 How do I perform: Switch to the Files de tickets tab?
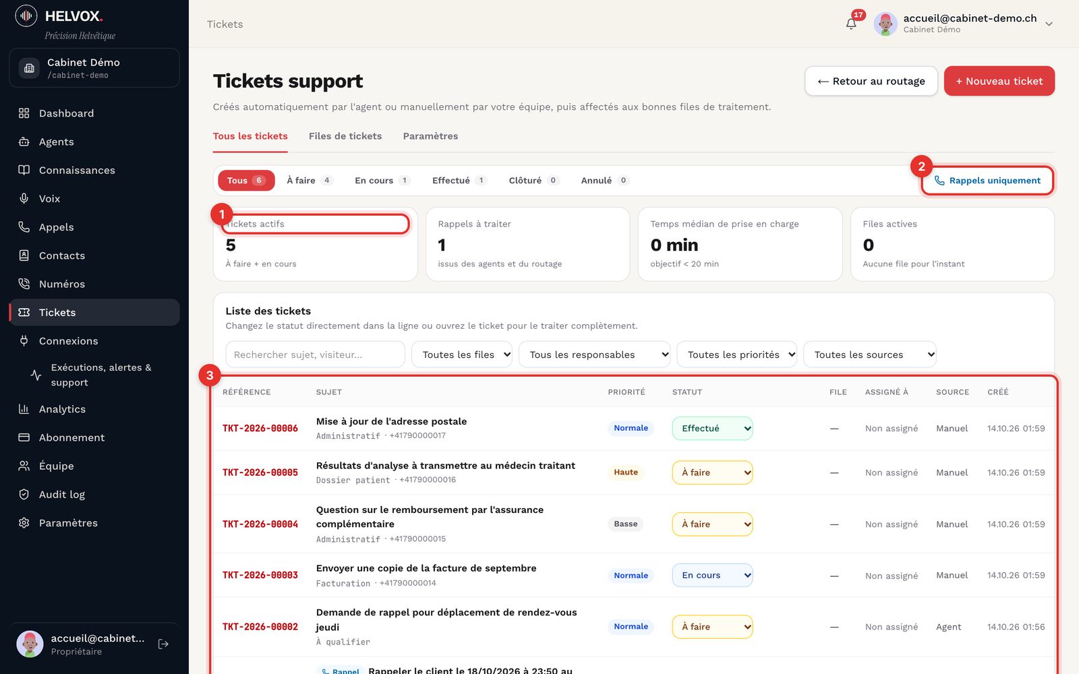(345, 136)
